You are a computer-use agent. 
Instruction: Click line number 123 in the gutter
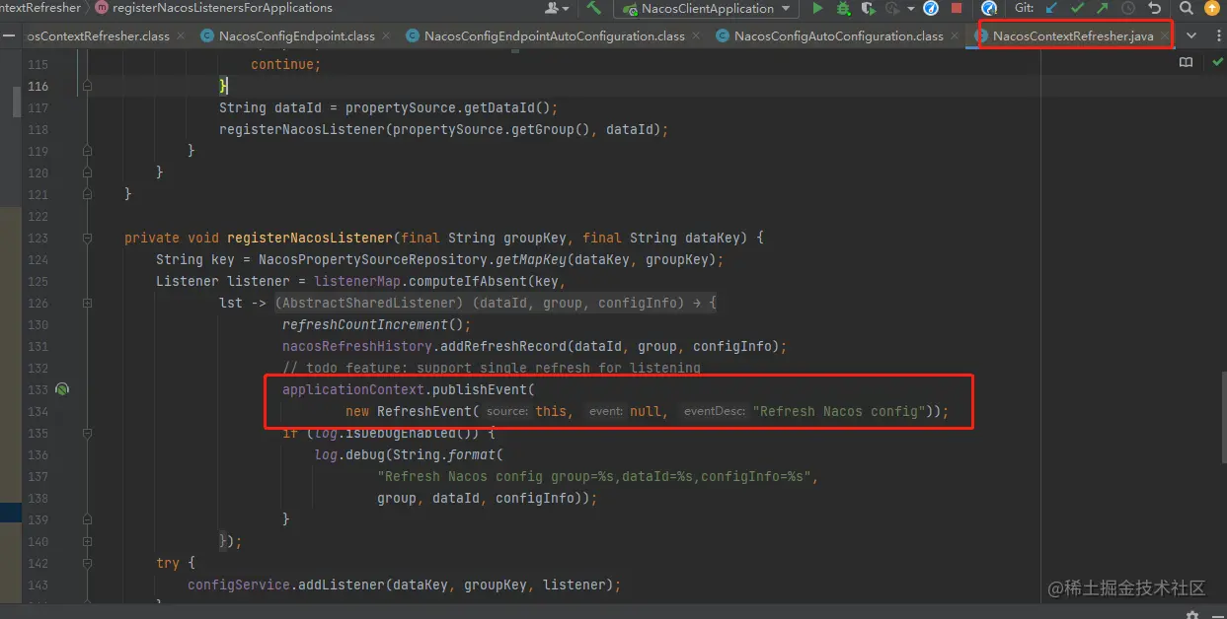click(37, 238)
